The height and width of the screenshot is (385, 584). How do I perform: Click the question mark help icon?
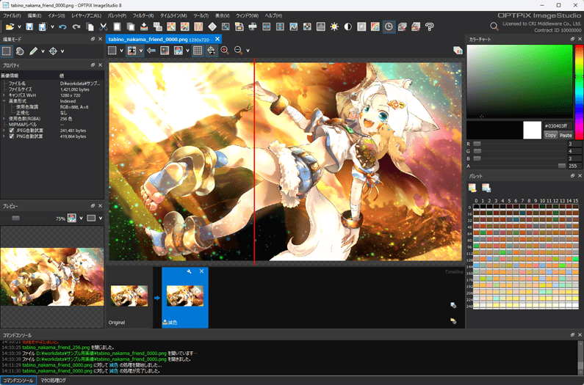point(430,27)
